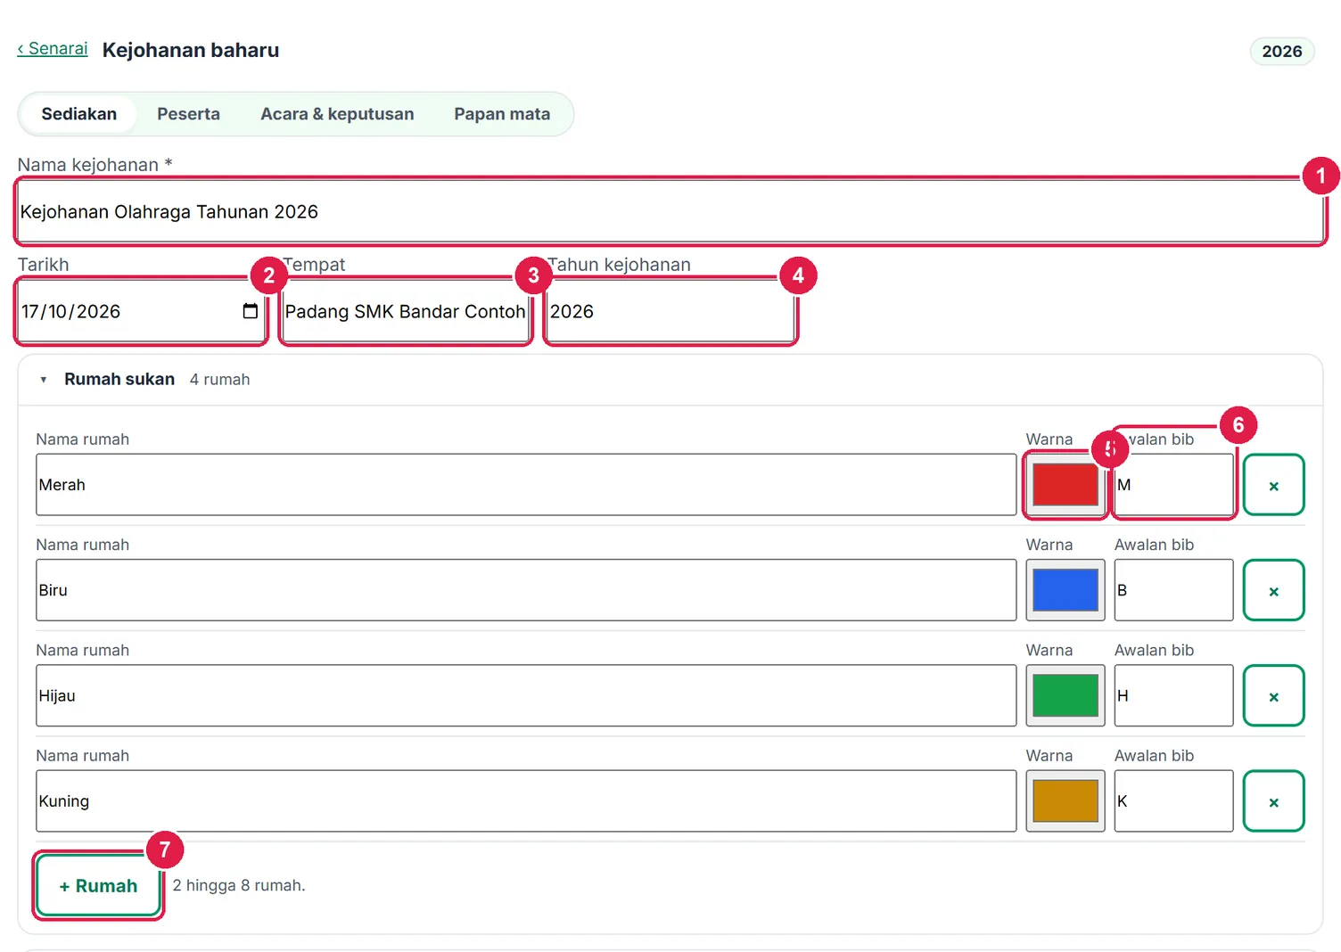This screenshot has width=1341, height=952.
Task: Remove the Biru house row
Action: pos(1273,590)
